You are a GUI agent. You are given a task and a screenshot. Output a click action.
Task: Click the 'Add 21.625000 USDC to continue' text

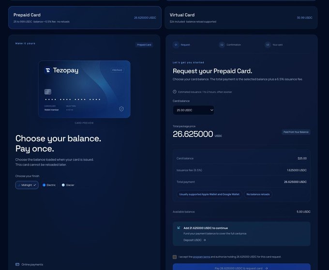206,228
